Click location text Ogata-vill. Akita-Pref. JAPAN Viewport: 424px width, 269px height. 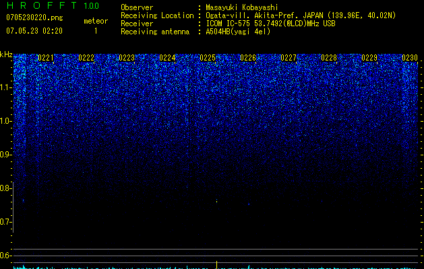pos(266,15)
